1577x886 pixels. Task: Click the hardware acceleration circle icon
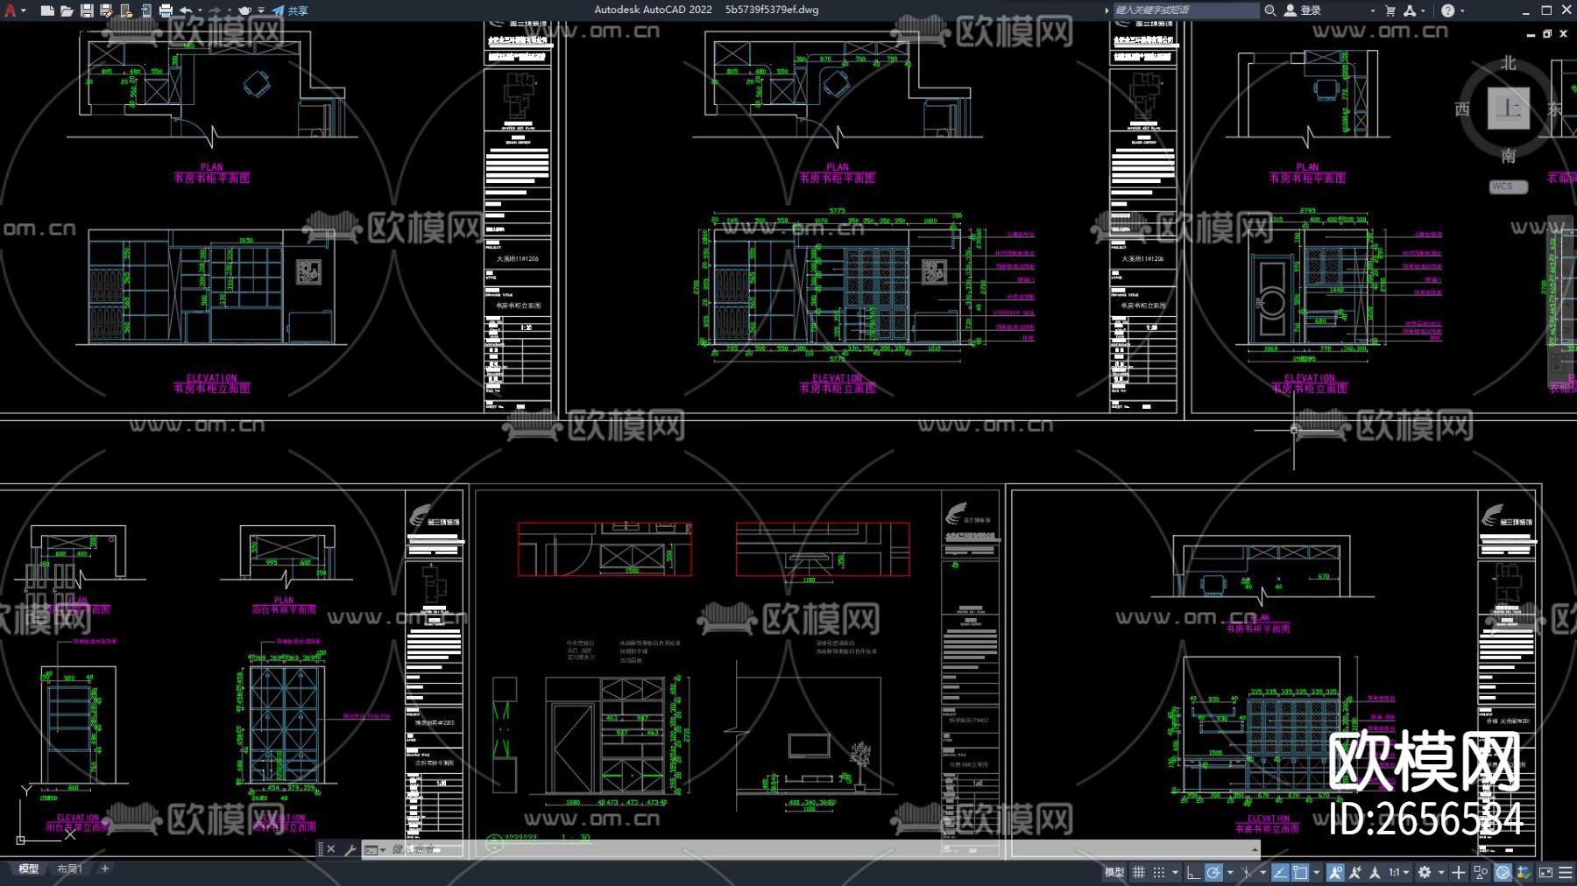pyautogui.click(x=1503, y=872)
